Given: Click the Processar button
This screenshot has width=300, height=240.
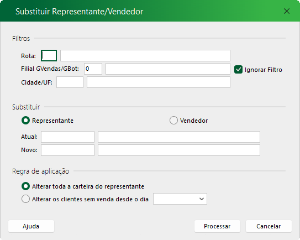Looking at the screenshot, I should pyautogui.click(x=217, y=226).
